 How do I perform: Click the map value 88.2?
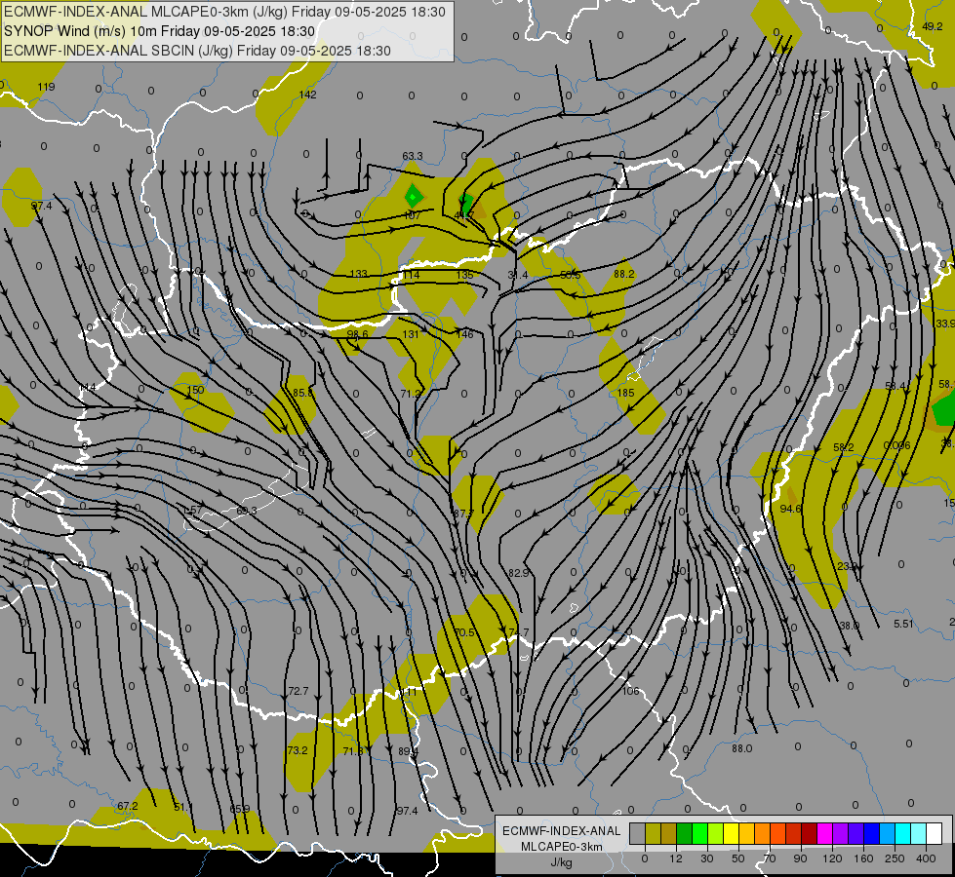tap(623, 274)
